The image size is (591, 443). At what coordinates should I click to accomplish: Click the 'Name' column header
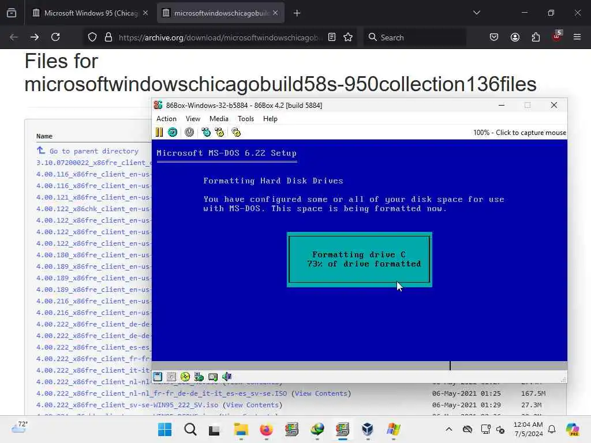[44, 136]
